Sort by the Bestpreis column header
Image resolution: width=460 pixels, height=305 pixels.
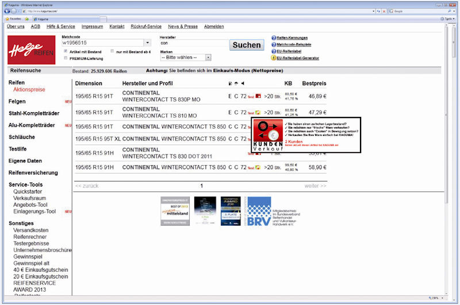(x=314, y=83)
